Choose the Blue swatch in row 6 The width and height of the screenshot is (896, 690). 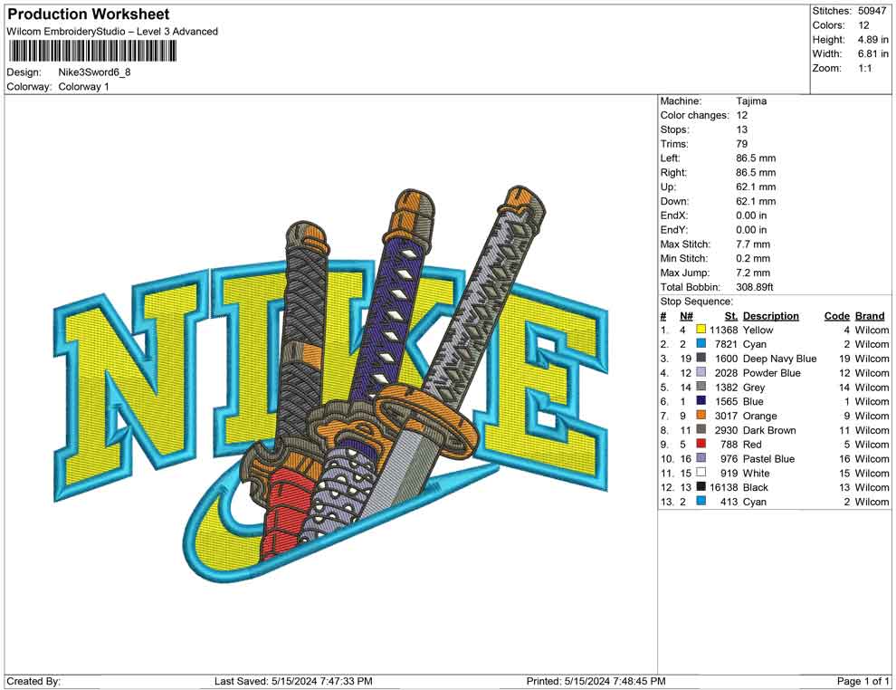(701, 401)
